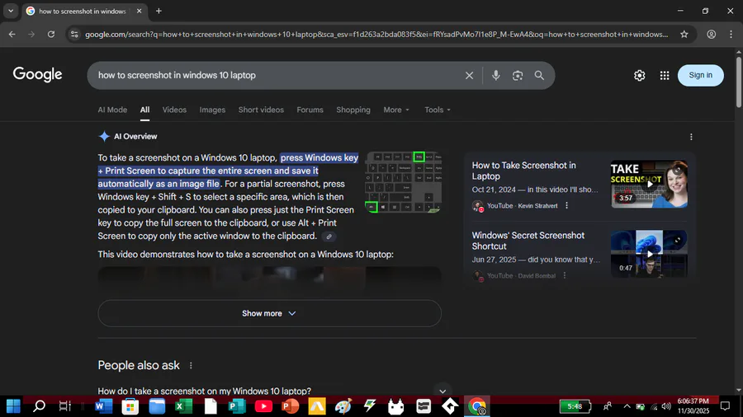Switch to AI Mode tab

(112, 110)
